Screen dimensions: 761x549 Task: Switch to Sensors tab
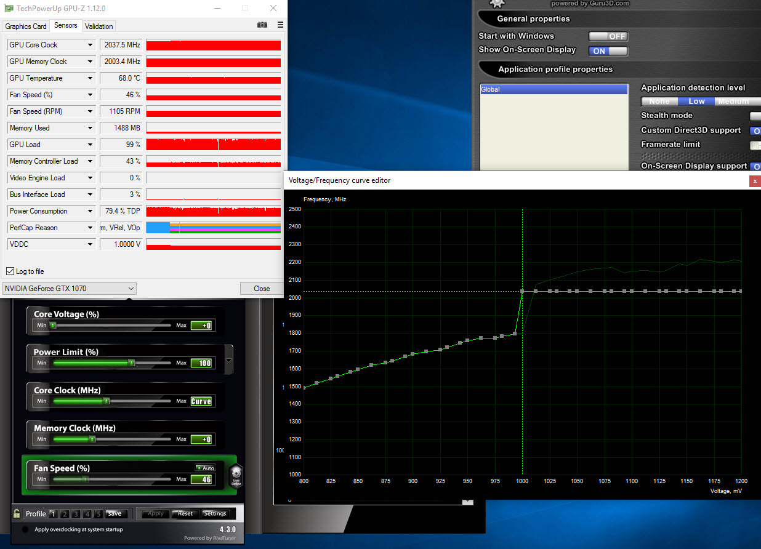[66, 25]
